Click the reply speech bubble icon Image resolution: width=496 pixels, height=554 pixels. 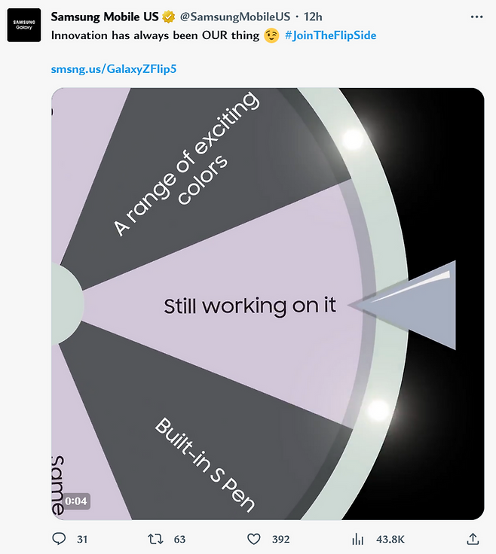click(60, 539)
